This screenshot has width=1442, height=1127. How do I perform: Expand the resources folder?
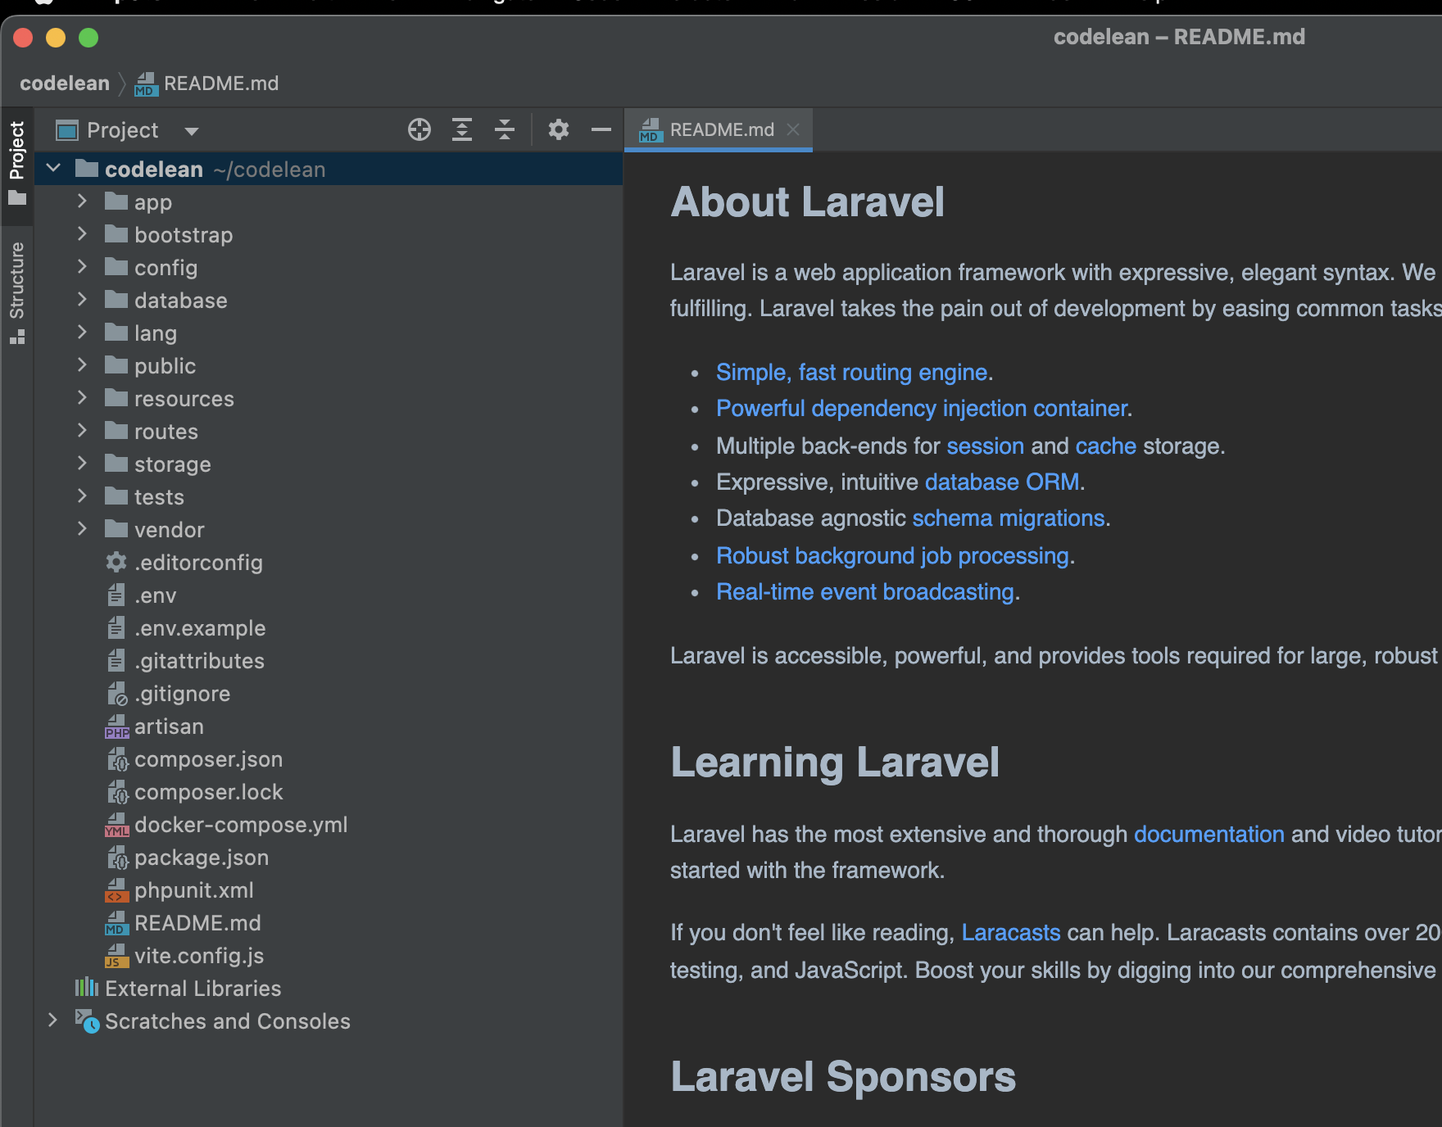point(82,398)
